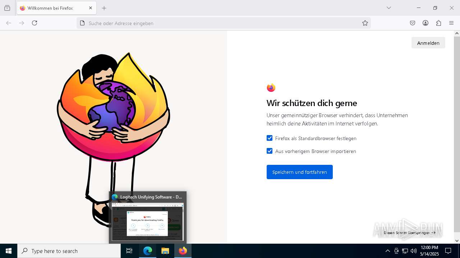Uncheck Firefox als Standardbrowser festlegen

270,138
